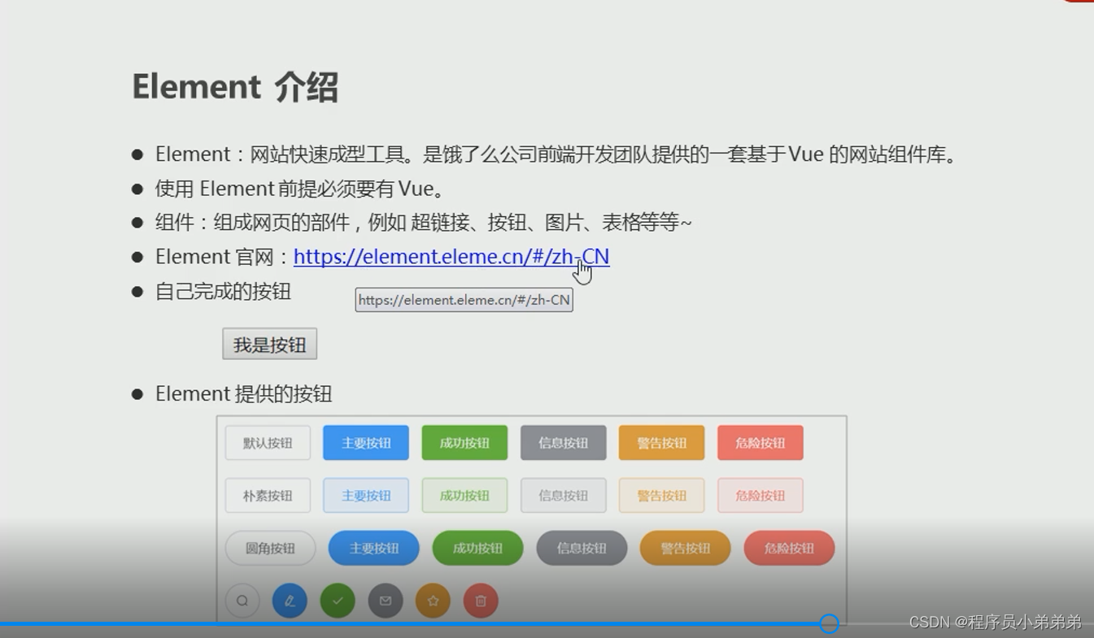This screenshot has height=638, width=1094.
Task: Click the URL tooltip showing element.eleme.cn
Action: click(464, 300)
